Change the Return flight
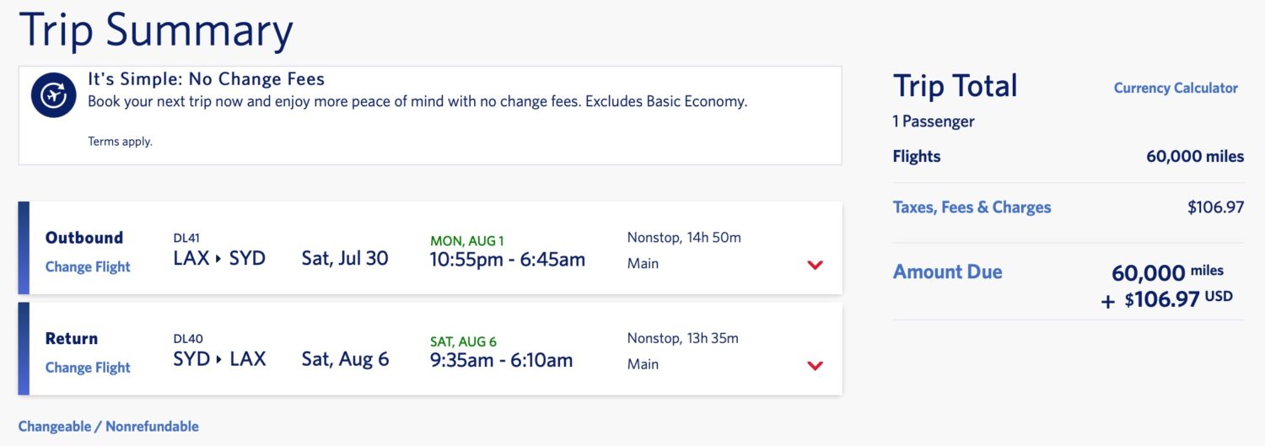The height and width of the screenshot is (446, 1265). coord(88,368)
